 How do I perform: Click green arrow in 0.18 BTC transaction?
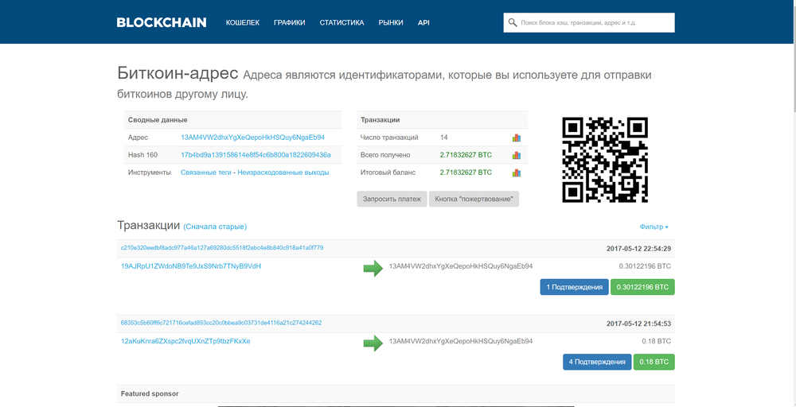(373, 343)
